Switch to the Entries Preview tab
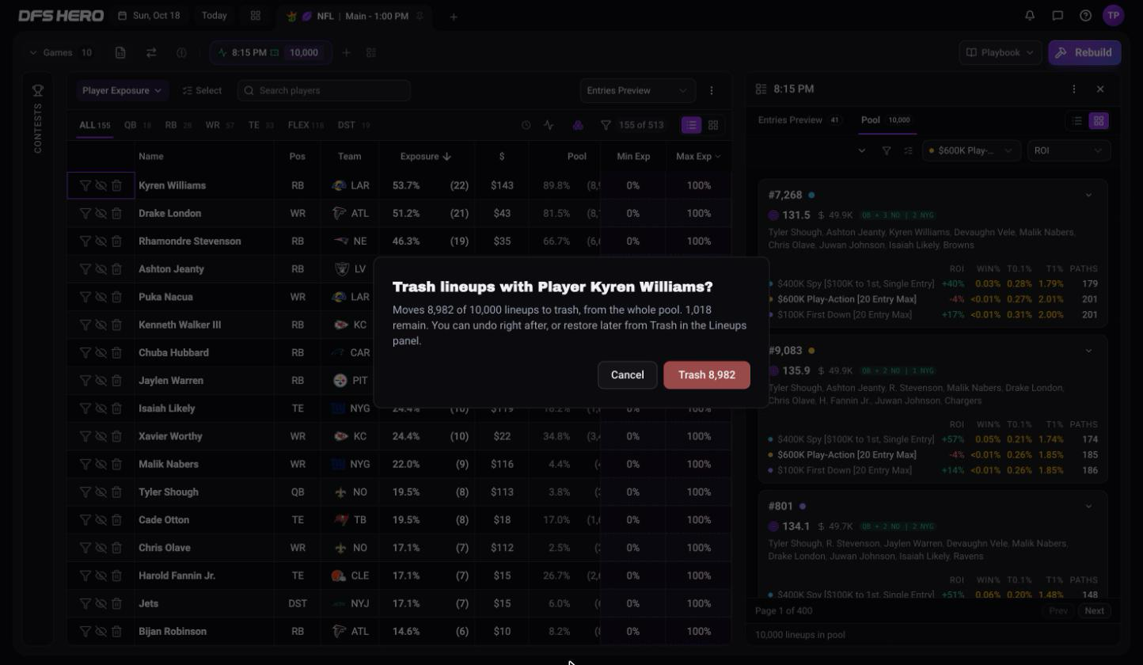1143x665 pixels. (799, 120)
